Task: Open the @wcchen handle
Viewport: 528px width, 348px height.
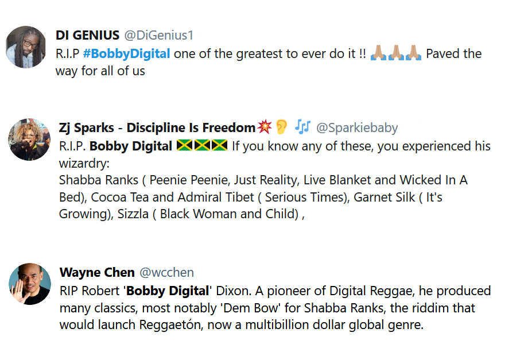Action: [168, 272]
